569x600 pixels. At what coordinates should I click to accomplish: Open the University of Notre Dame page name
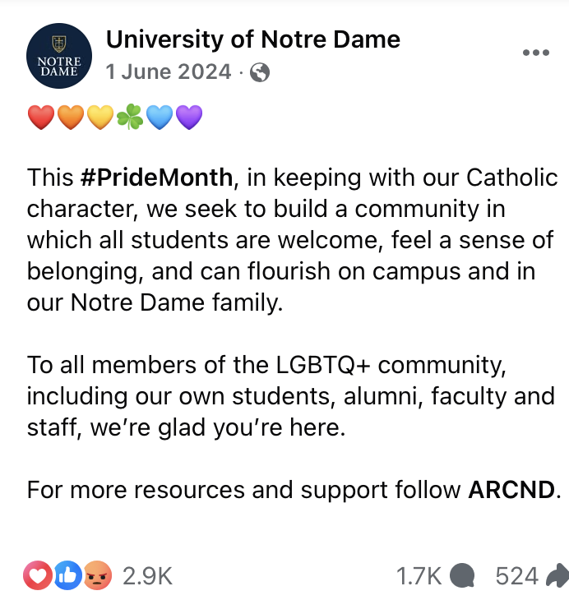pos(253,39)
